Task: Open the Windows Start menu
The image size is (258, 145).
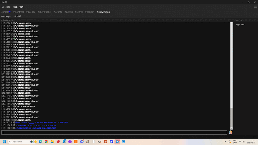Action: pyautogui.click(x=5, y=142)
